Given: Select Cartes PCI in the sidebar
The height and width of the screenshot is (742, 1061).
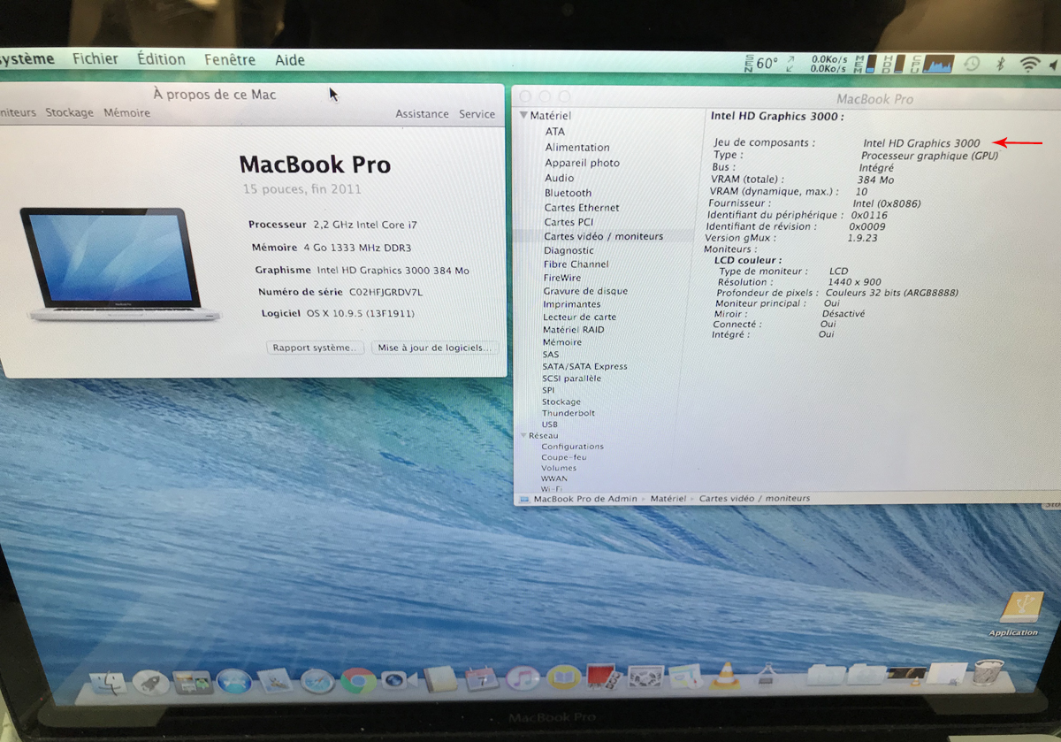Looking at the screenshot, I should tap(569, 222).
